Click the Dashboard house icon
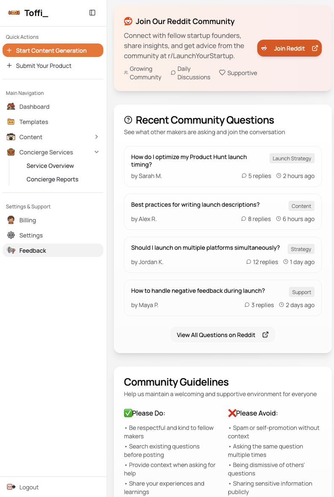This screenshot has width=334, height=497. pos(11,106)
